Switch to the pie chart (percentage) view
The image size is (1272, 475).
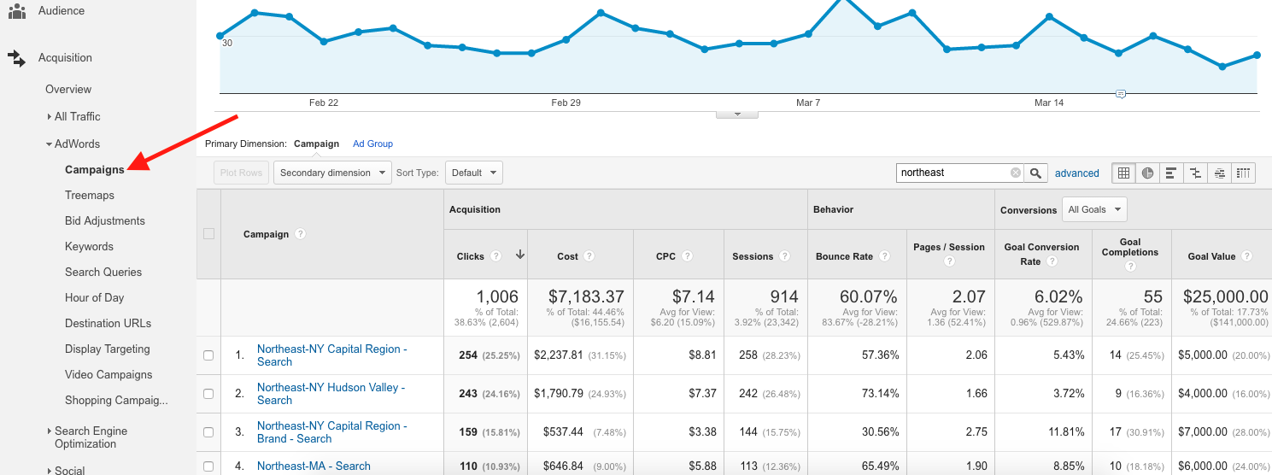(x=1147, y=173)
